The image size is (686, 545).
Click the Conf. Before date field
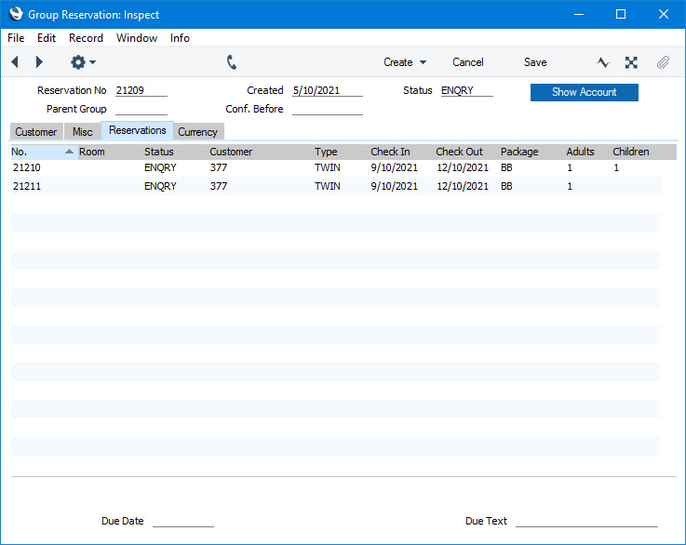click(327, 109)
